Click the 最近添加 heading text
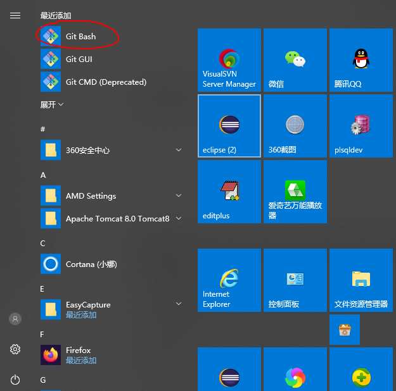The width and height of the screenshot is (396, 391). click(56, 16)
